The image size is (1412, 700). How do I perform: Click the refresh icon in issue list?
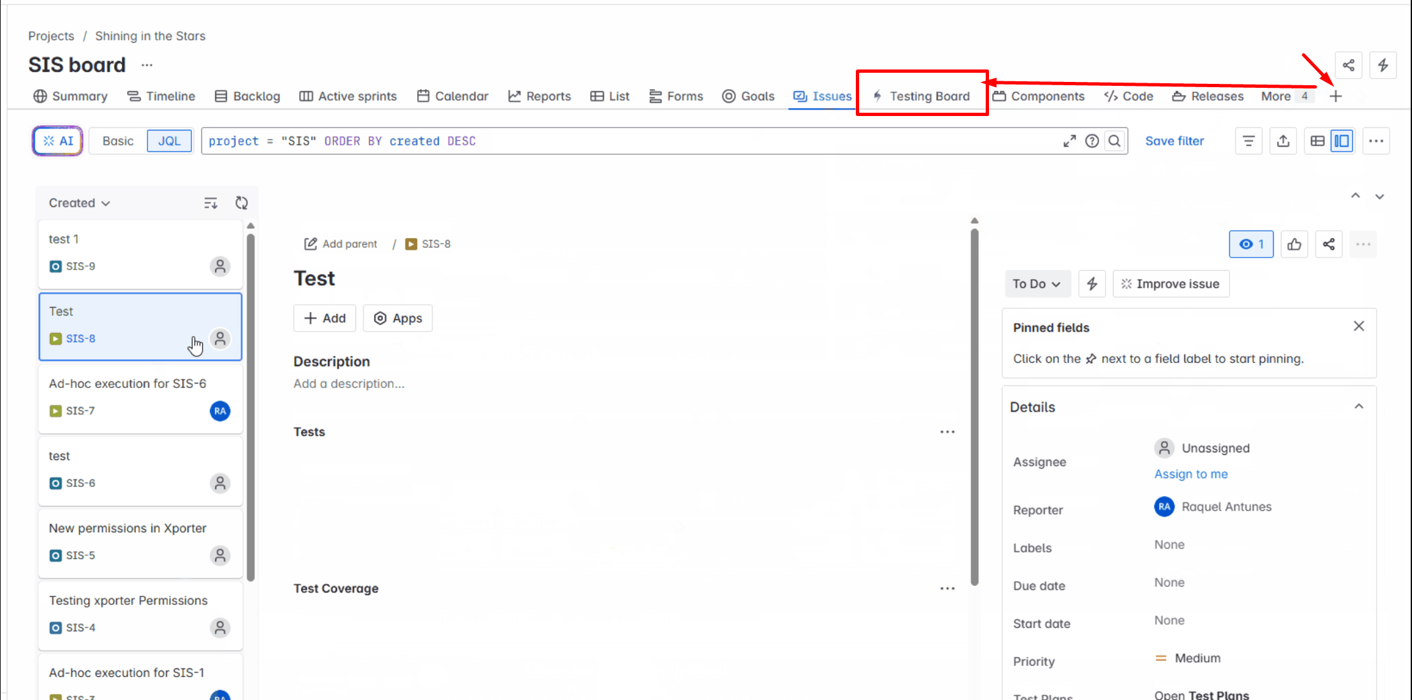coord(241,203)
